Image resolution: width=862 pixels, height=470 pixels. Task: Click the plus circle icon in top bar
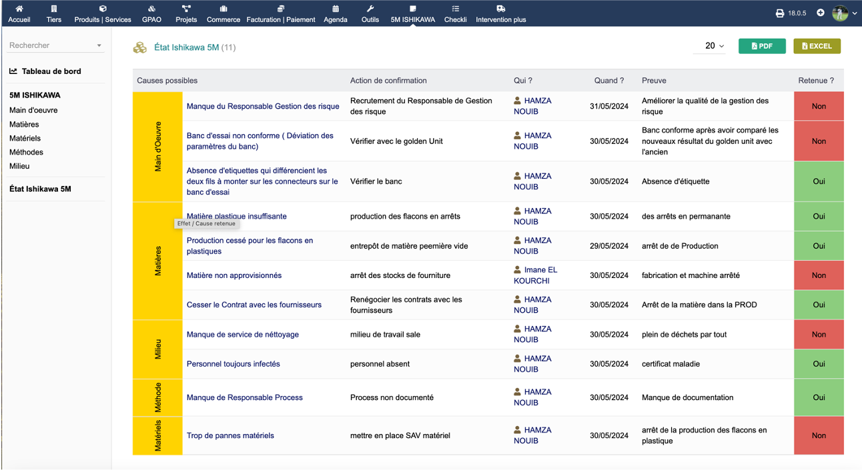pos(821,13)
